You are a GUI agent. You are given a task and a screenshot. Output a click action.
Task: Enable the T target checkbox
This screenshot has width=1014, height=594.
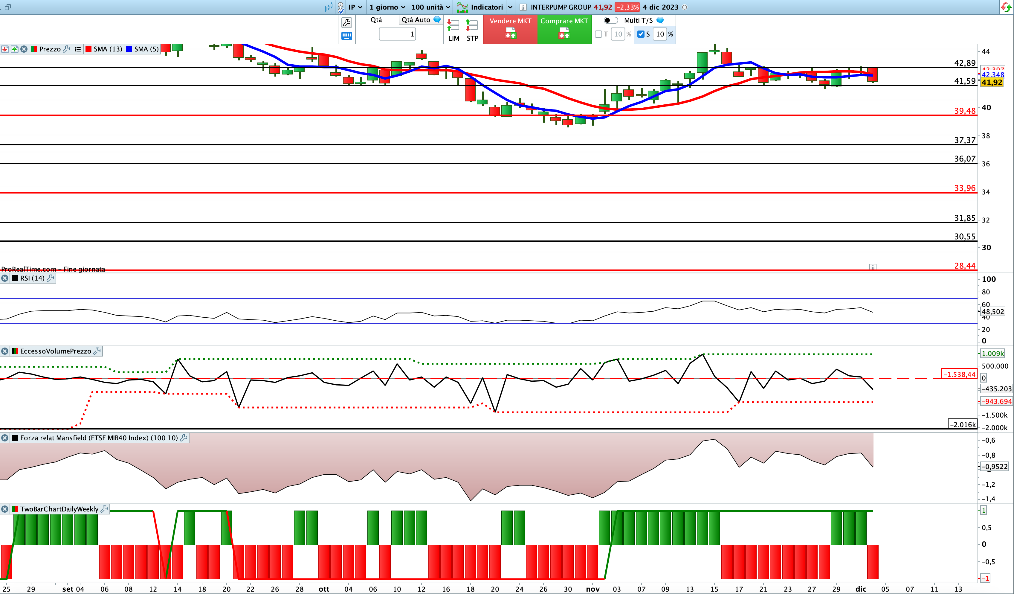click(598, 34)
